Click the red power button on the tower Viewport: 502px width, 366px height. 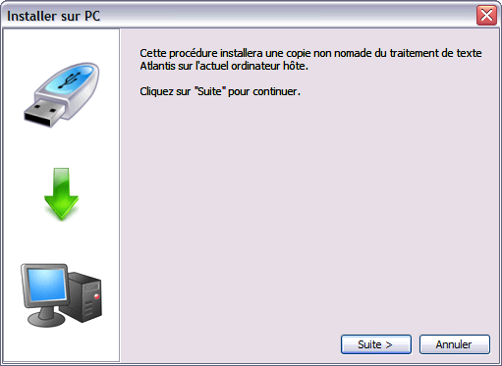96,296
